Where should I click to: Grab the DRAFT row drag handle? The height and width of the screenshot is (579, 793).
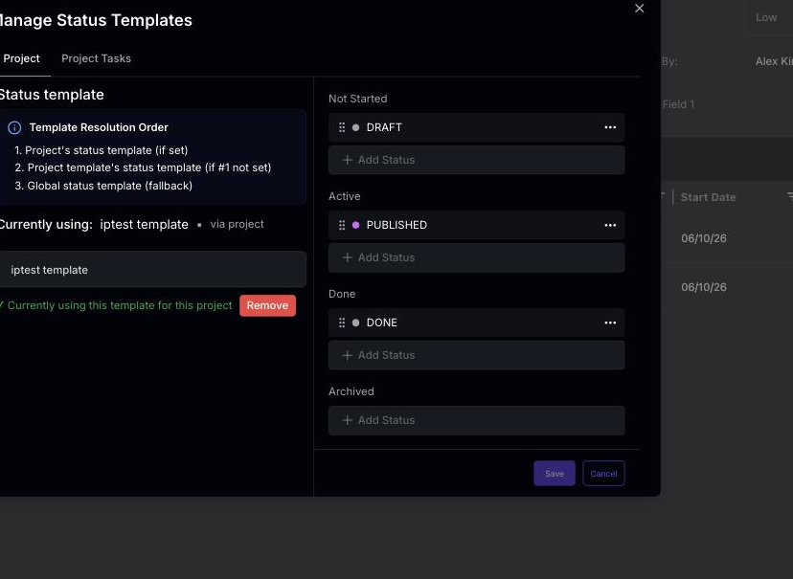(x=342, y=127)
